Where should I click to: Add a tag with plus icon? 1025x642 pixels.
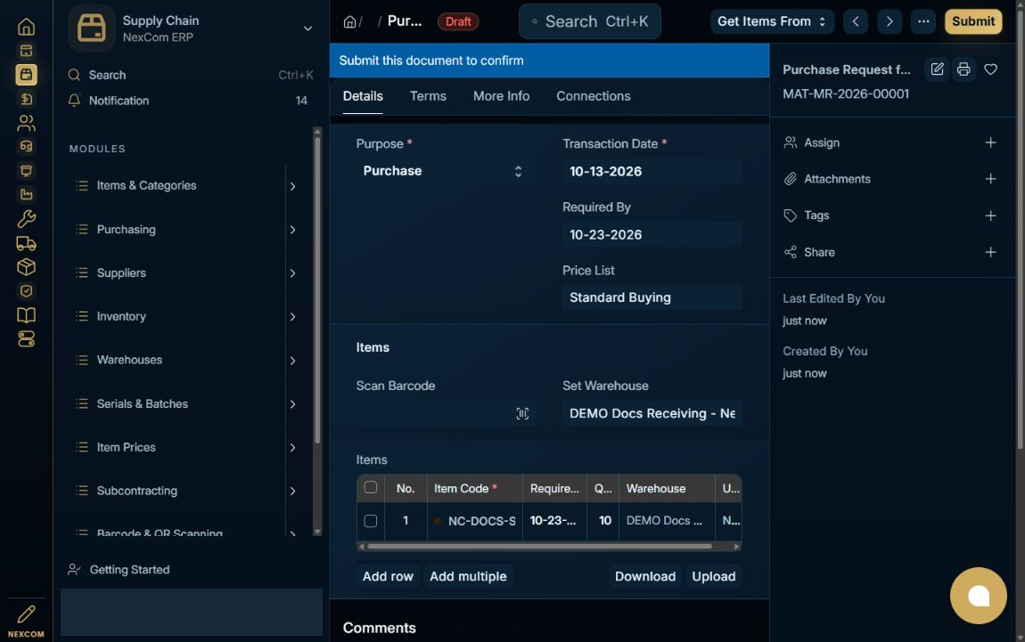(991, 215)
